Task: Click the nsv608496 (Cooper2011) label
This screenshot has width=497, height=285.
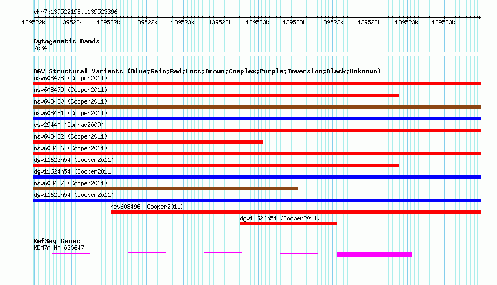Action: pos(147,207)
